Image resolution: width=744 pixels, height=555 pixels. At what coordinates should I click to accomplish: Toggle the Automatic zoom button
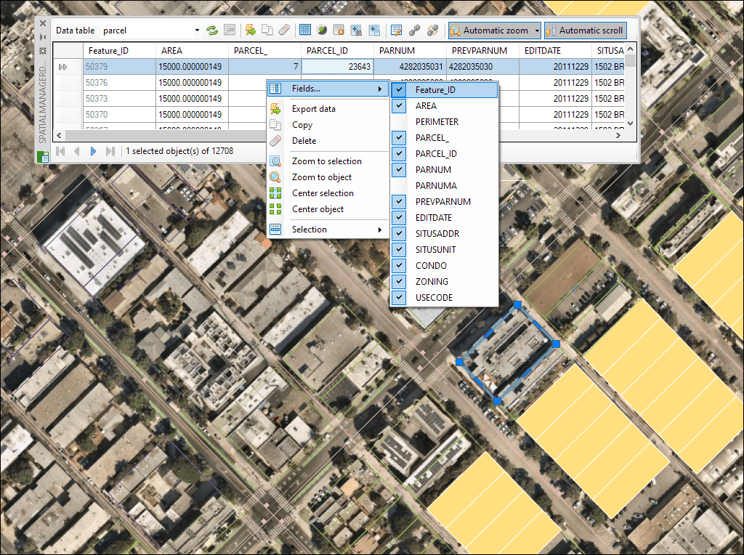[490, 31]
